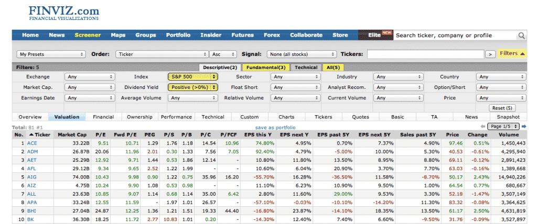Open the Dividend Yield dropdown
537x224 pixels.
click(193, 87)
